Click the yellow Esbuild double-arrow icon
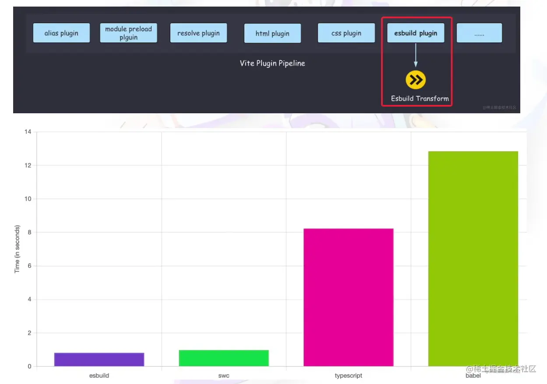The height and width of the screenshot is (384, 547). [415, 79]
